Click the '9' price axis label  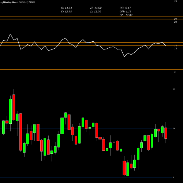coord(173,178)
